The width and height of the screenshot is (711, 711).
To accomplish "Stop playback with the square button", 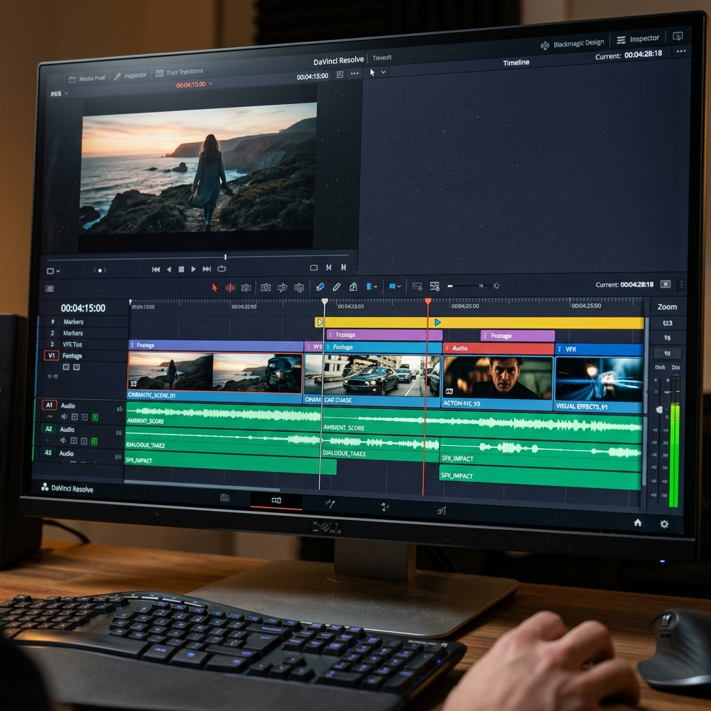I will [x=181, y=269].
